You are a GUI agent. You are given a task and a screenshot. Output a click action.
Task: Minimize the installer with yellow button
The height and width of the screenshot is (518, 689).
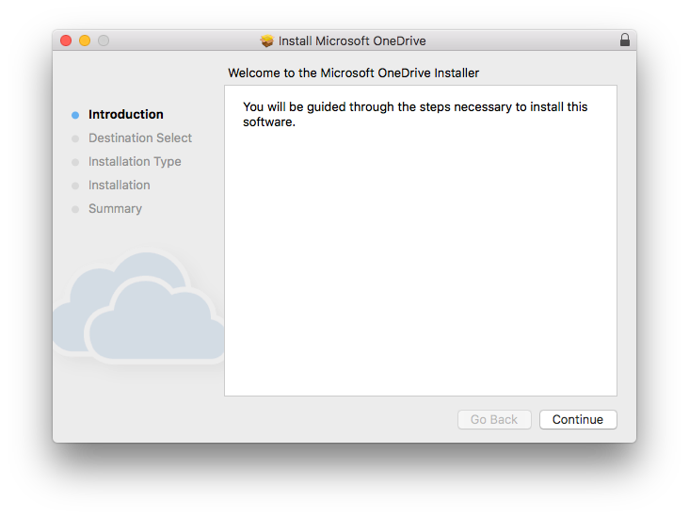(x=85, y=40)
